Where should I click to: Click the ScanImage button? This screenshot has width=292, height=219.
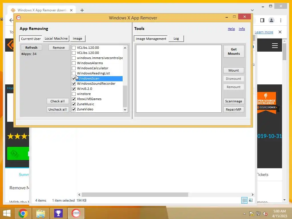pyautogui.click(x=234, y=101)
